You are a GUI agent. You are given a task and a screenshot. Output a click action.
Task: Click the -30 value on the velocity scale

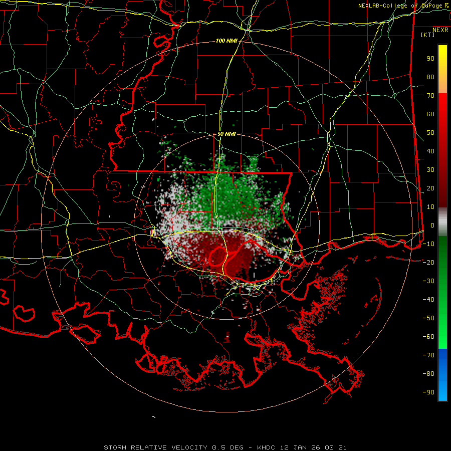click(428, 281)
